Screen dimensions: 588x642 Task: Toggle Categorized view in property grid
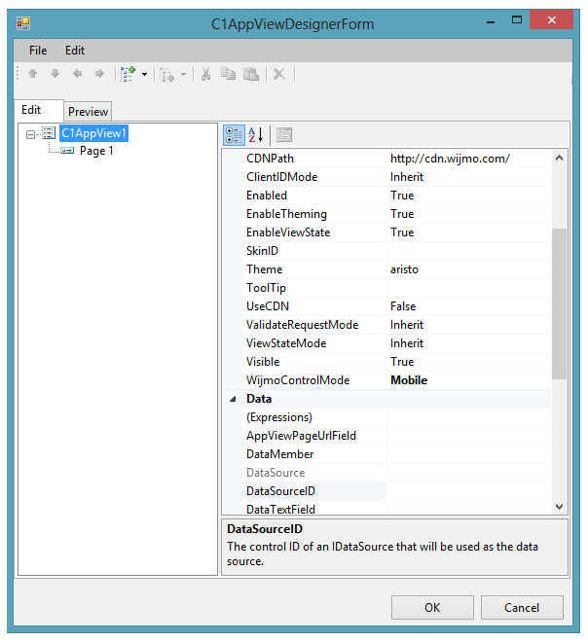(x=234, y=135)
